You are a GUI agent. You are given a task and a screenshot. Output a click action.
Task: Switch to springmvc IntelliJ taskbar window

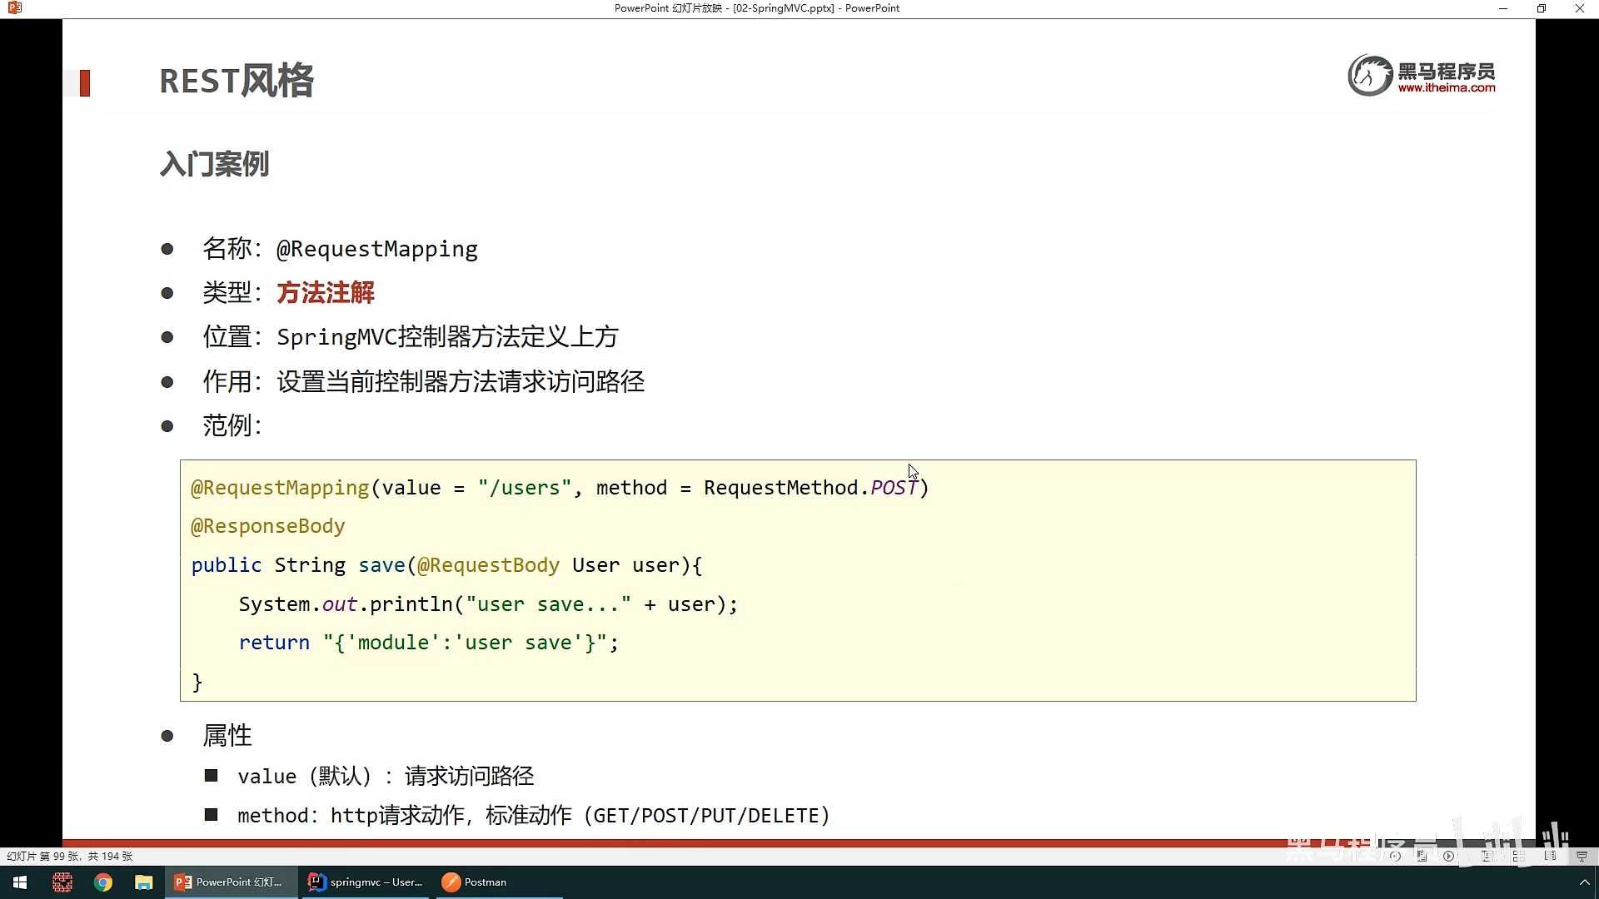coord(366,882)
